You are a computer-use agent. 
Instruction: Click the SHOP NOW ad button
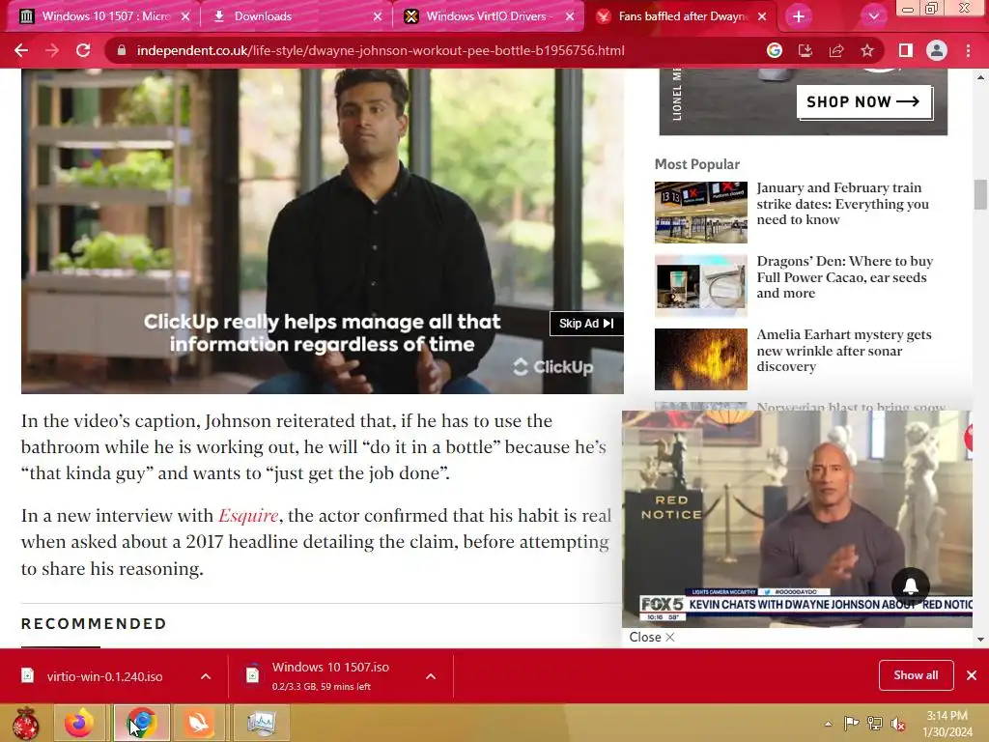click(x=863, y=101)
